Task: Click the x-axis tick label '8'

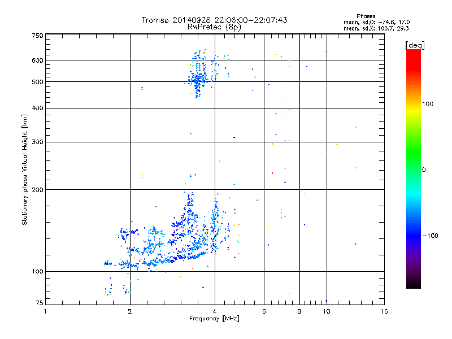Action: [299, 311]
